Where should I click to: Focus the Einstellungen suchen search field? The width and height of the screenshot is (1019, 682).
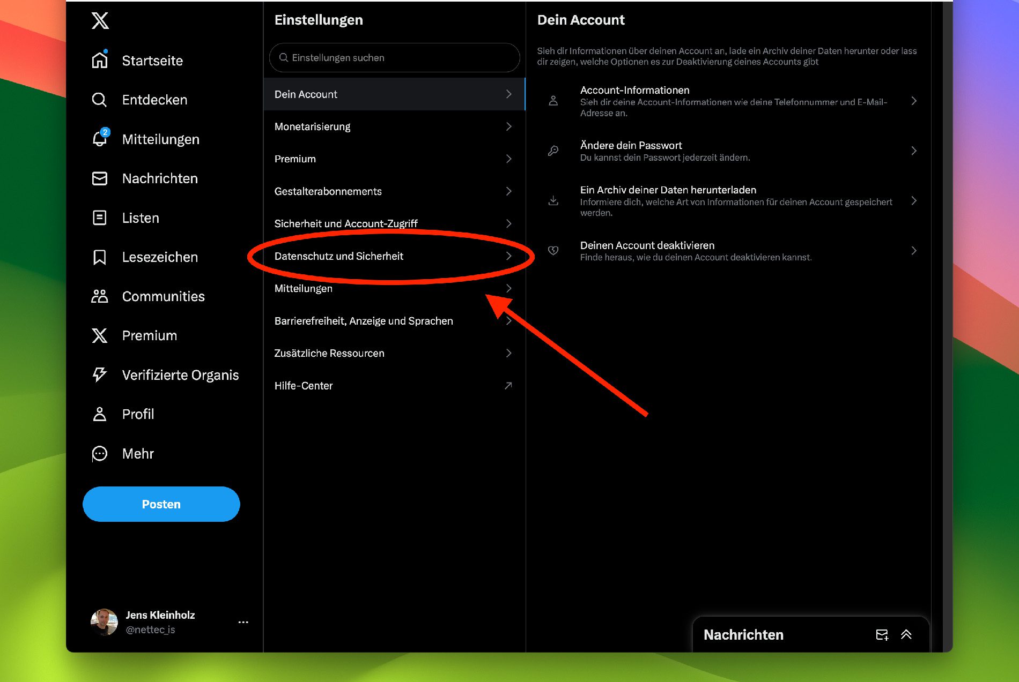[x=395, y=58]
